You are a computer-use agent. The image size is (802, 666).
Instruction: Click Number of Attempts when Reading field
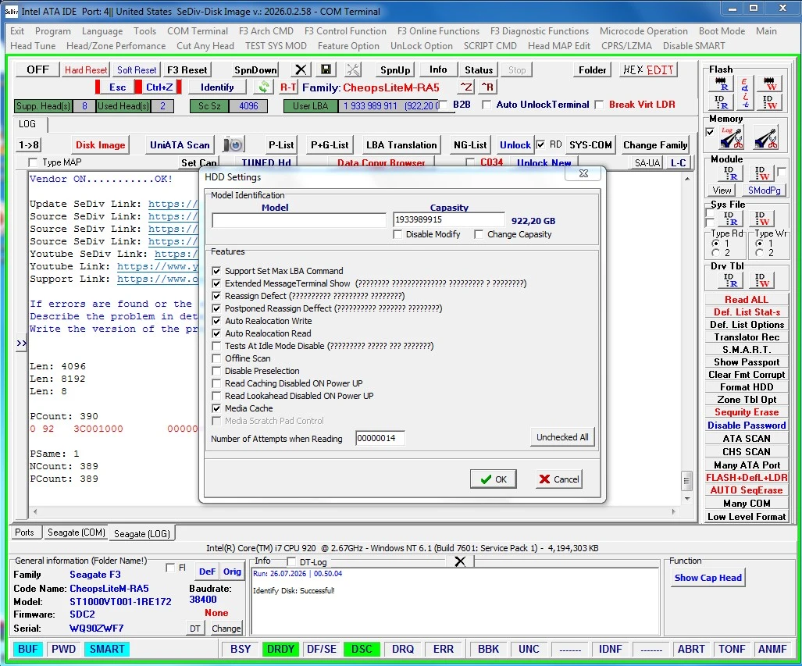[380, 438]
